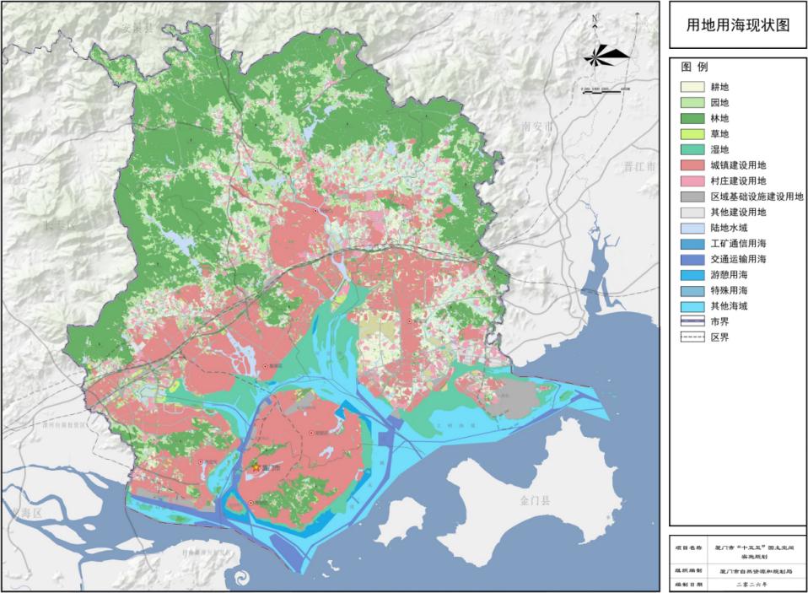Select the 湿地 teal legend swatch
Image resolution: width=808 pixels, height=593 pixels.
coord(692,149)
